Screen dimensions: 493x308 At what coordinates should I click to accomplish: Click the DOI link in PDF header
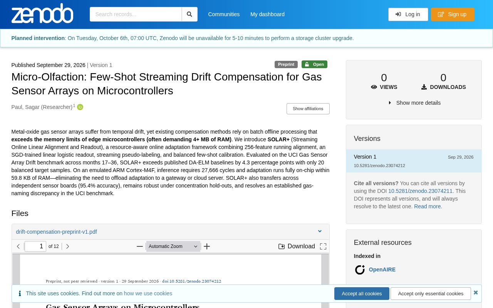(x=191, y=281)
